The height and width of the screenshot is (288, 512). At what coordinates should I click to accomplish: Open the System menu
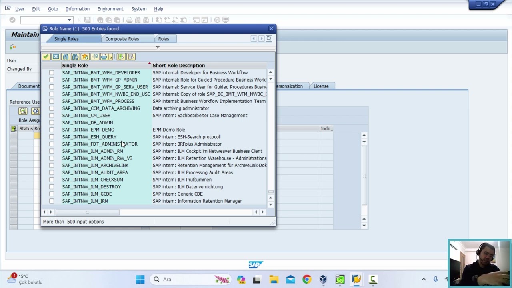139,9
